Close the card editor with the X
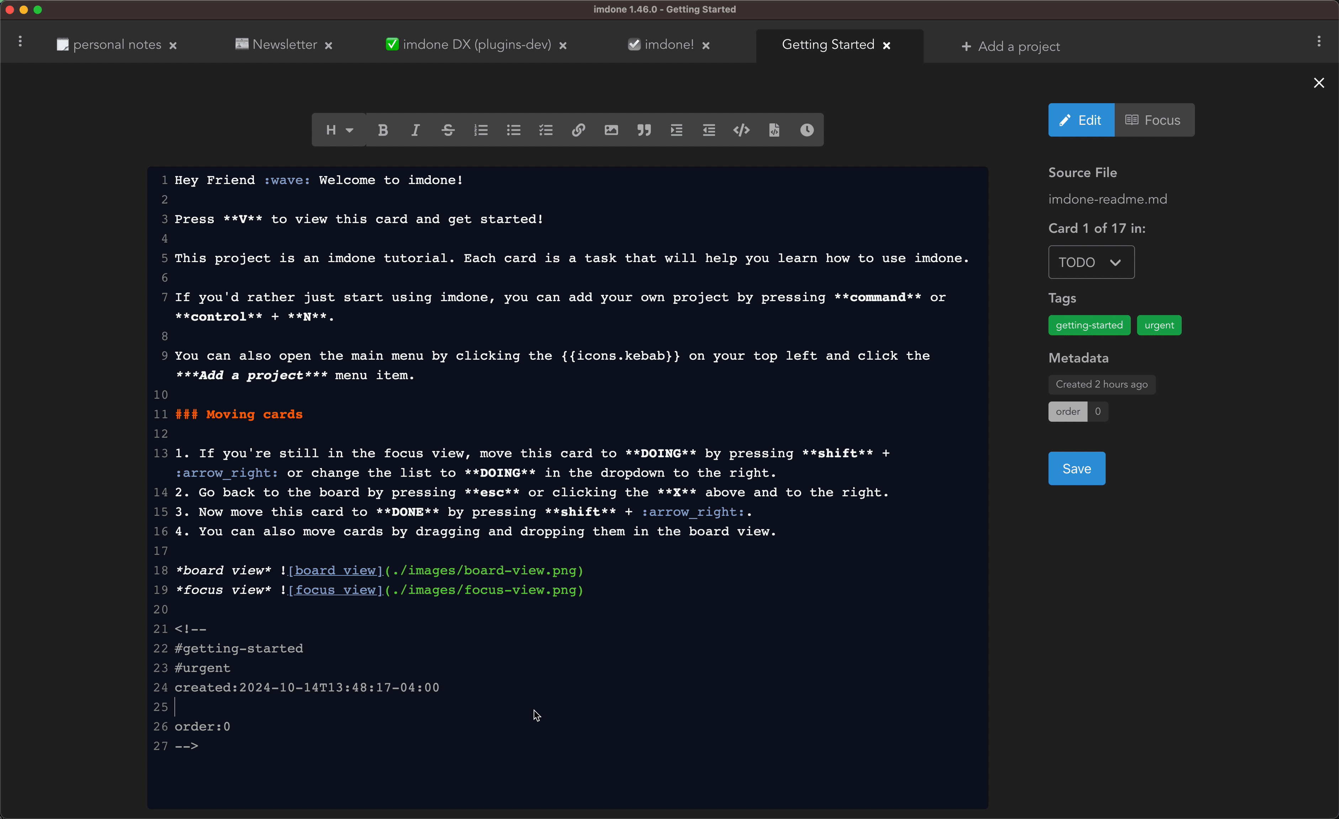Image resolution: width=1339 pixels, height=819 pixels. (x=1319, y=82)
